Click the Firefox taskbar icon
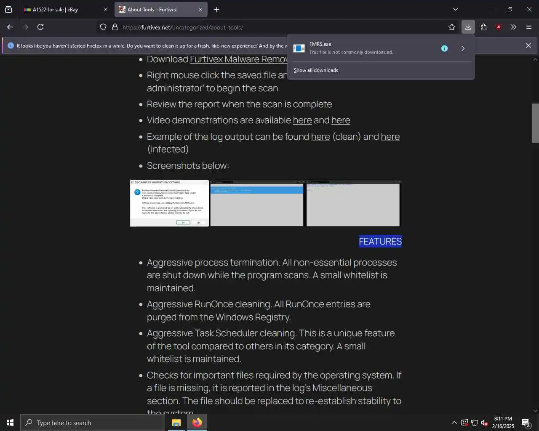 click(x=197, y=423)
